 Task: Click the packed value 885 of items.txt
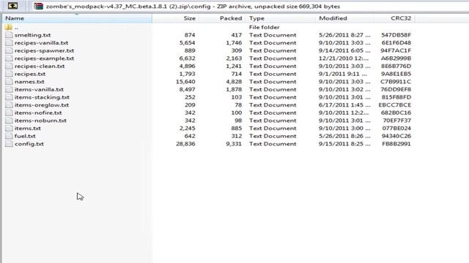tap(236, 128)
